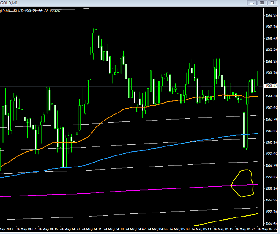
Task: Click the 24 May 04:39 time label
Action: click(x=114, y=229)
